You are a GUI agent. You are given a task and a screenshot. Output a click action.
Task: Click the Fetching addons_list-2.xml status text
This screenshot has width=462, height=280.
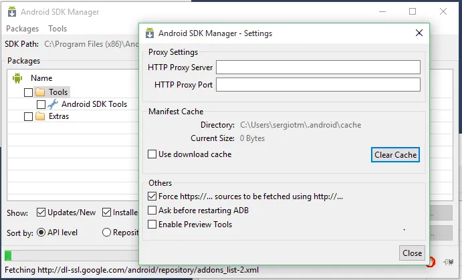tap(132, 270)
